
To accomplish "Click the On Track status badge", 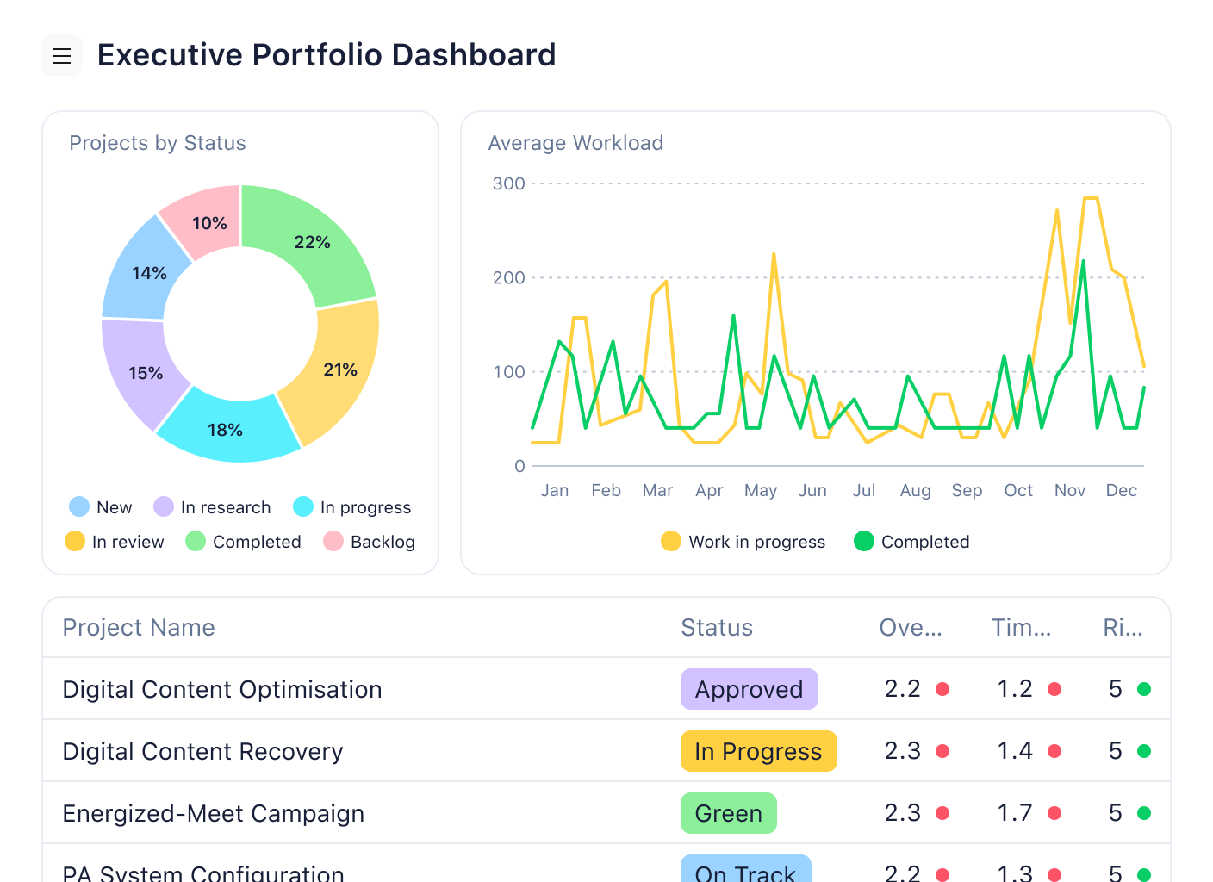I will (745, 870).
